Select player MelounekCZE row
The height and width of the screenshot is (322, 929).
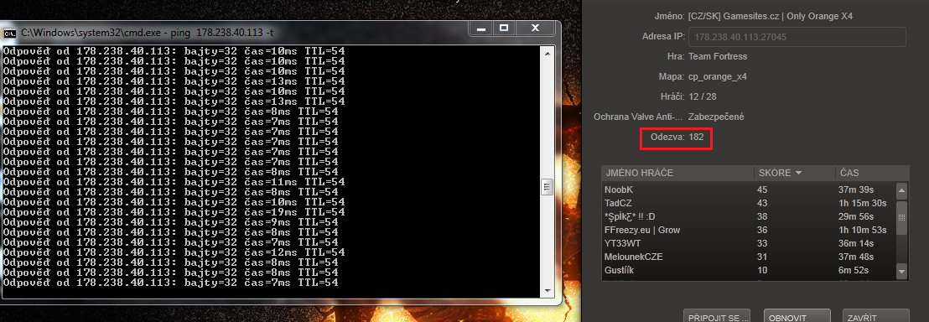point(748,257)
